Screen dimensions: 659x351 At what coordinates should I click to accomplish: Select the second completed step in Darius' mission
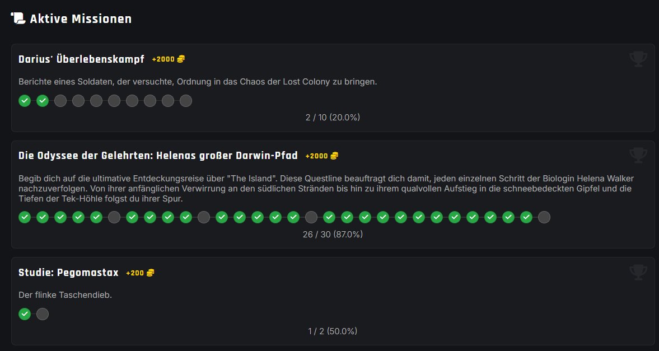tap(43, 101)
